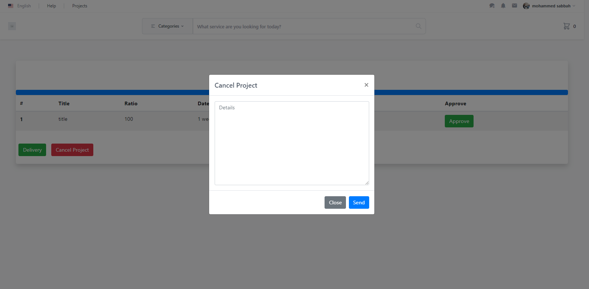This screenshot has height=289, width=589.
Task: Open the mohammed sabbah account menu
Action: (551, 6)
